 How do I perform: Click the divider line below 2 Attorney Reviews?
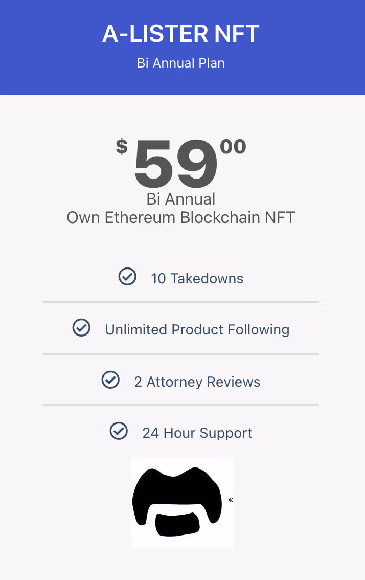click(181, 405)
